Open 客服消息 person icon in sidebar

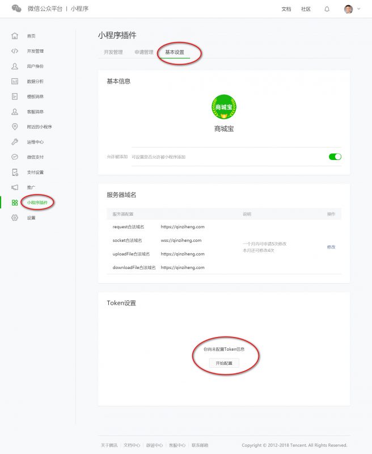coord(15,111)
